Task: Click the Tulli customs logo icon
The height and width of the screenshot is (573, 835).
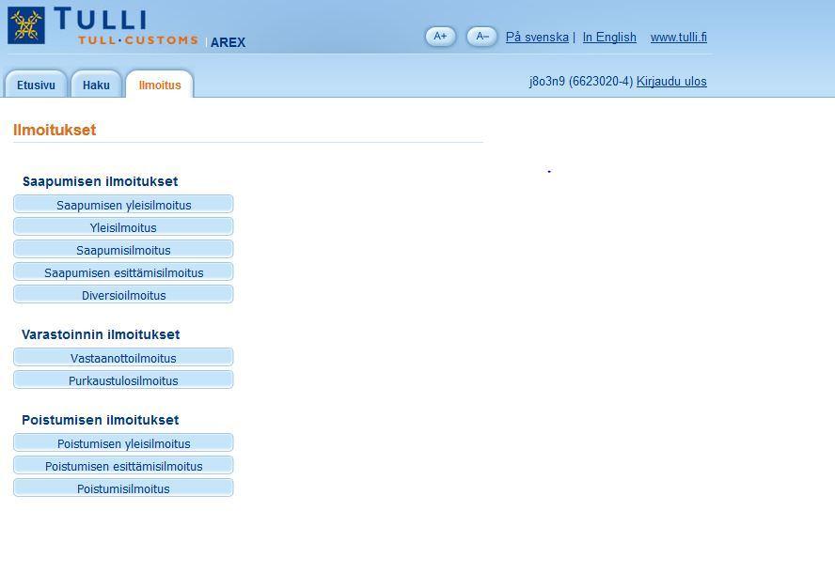Action: pyautogui.click(x=26, y=25)
